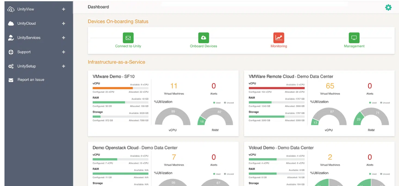This screenshot has width=399, height=186.
Task: Click VMWare Remote Cloud red vCPU bar
Action: (277, 88)
